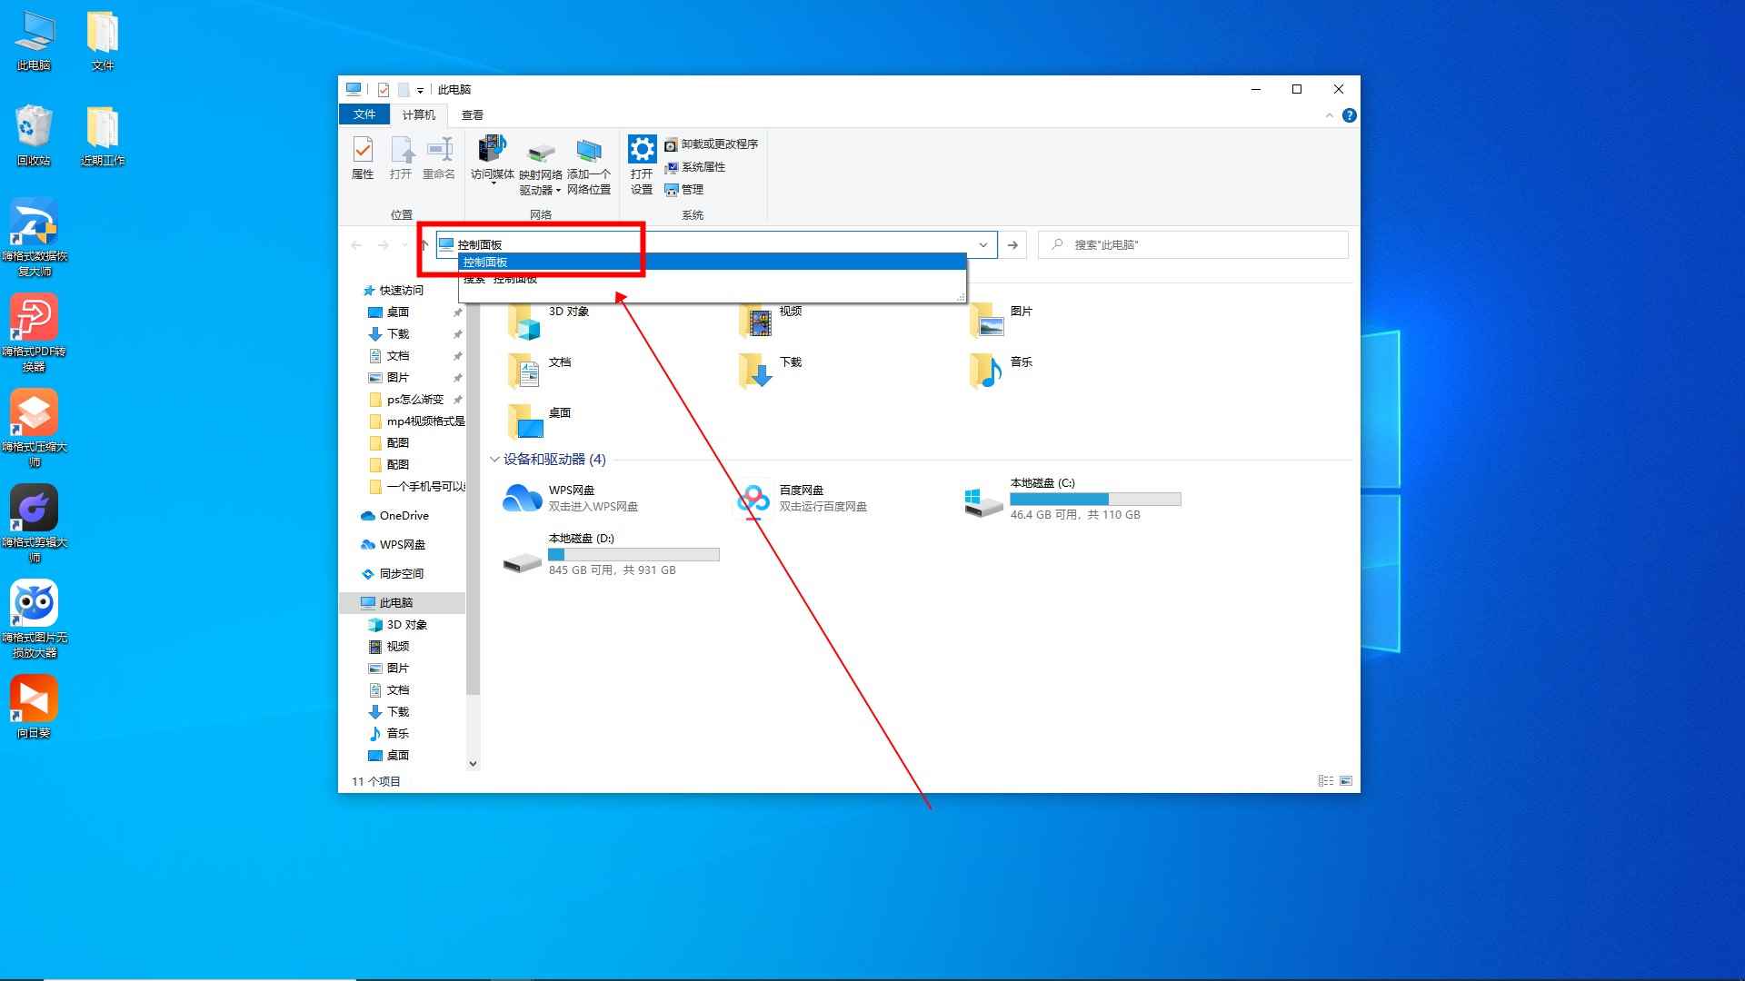Collapse the Devices and drives (设备和驱动器) section
1745x981 pixels.
494,460
